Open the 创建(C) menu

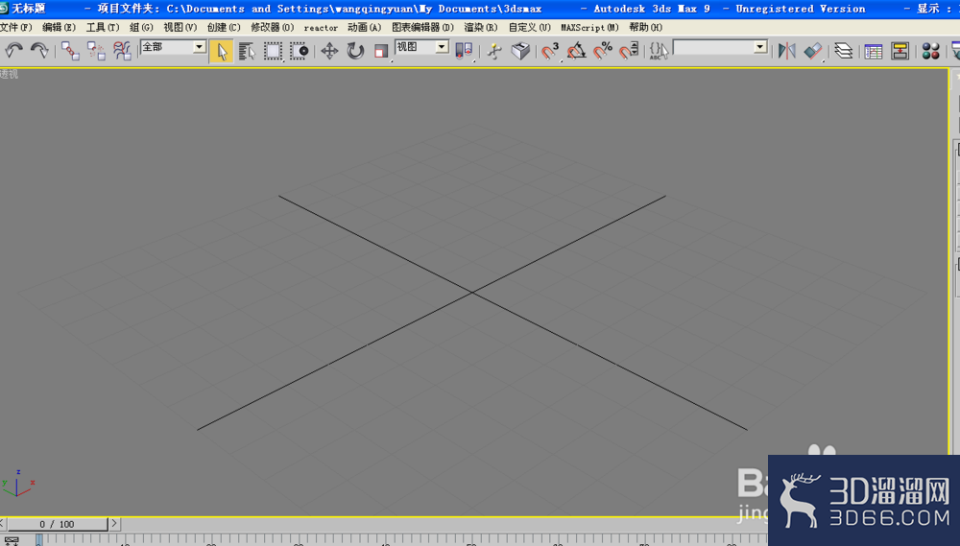click(x=224, y=28)
